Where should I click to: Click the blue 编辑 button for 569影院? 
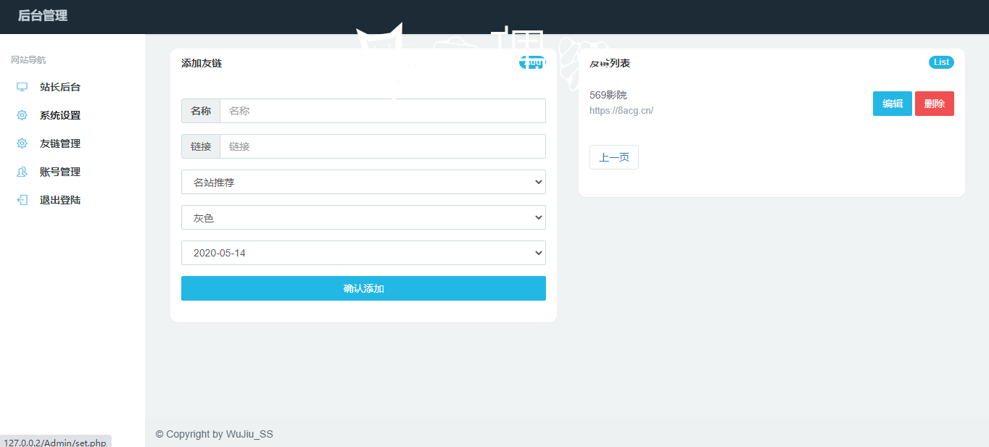[x=893, y=104]
